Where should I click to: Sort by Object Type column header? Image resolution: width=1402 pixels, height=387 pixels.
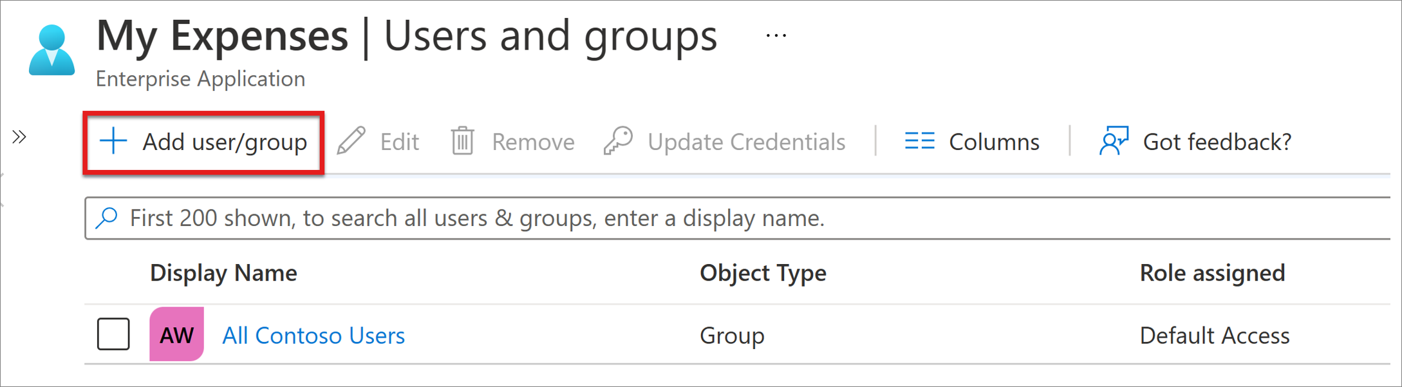click(x=763, y=273)
